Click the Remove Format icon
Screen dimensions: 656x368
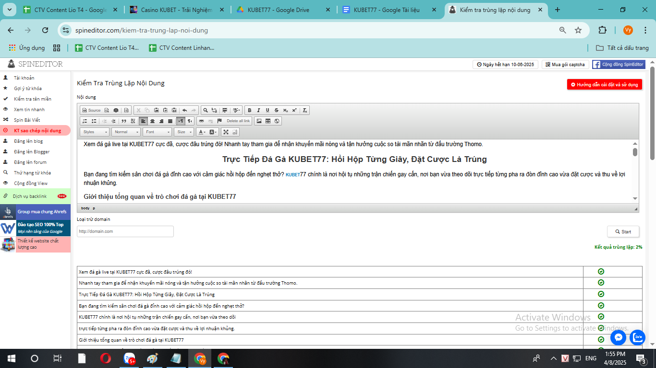[304, 110]
